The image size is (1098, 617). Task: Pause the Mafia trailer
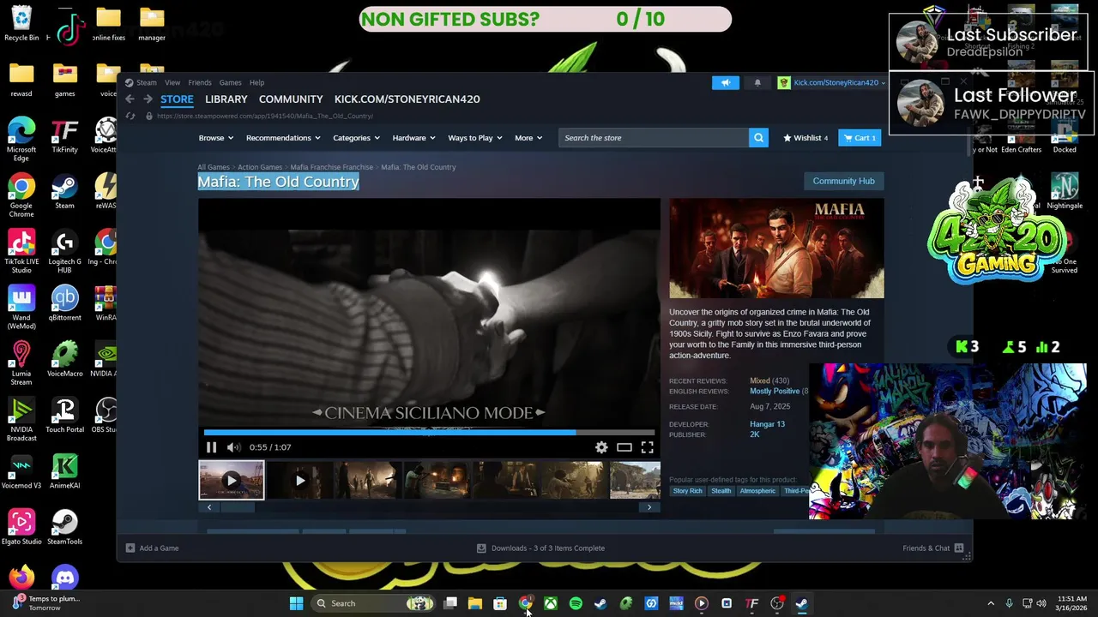point(211,447)
